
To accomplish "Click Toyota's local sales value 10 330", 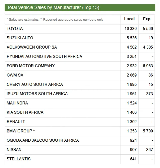I will (130, 29).
